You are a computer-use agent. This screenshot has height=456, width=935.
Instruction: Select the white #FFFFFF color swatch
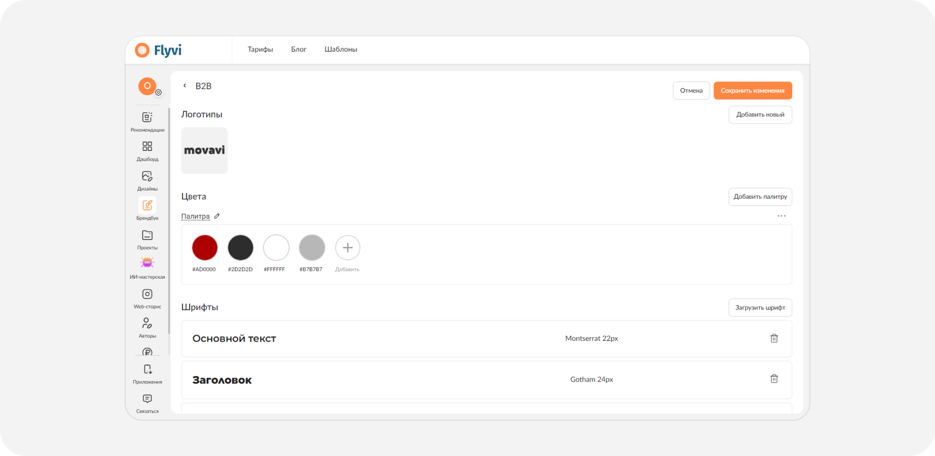pyautogui.click(x=276, y=248)
